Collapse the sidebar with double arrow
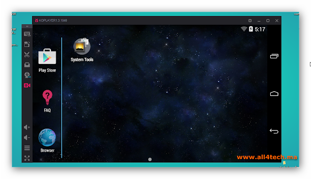 tap(27, 26)
